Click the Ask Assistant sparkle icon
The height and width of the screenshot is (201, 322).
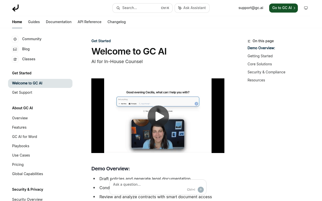coord(180,8)
